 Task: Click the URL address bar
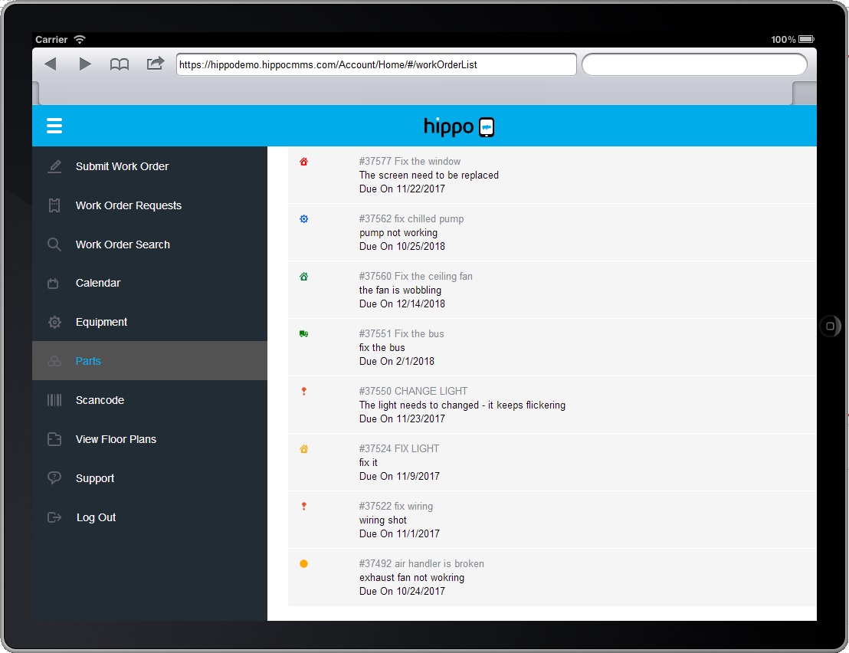click(x=376, y=64)
